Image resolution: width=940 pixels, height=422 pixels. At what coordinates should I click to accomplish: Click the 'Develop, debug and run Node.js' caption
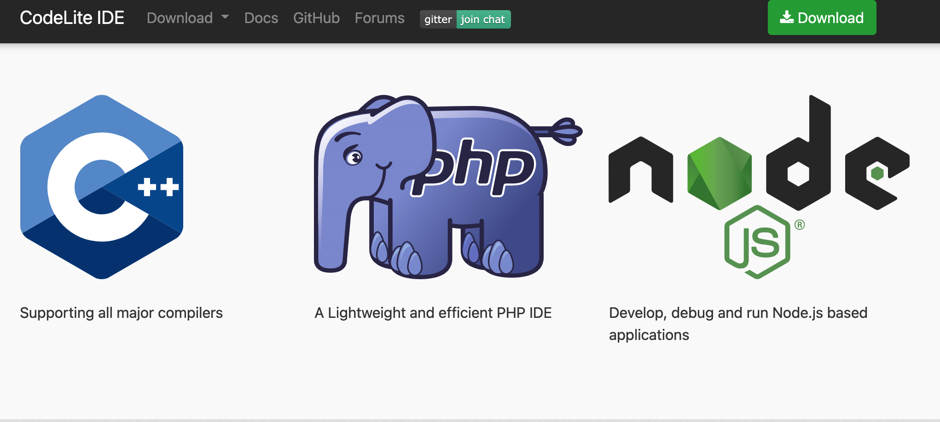tap(738, 313)
